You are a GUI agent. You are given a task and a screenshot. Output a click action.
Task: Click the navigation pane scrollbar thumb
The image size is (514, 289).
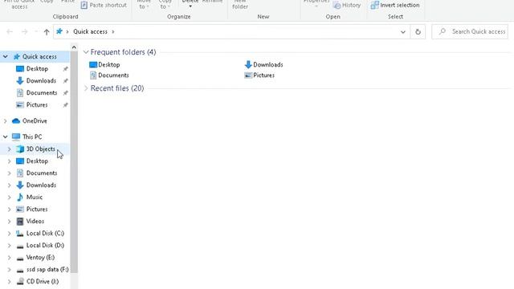click(74, 162)
